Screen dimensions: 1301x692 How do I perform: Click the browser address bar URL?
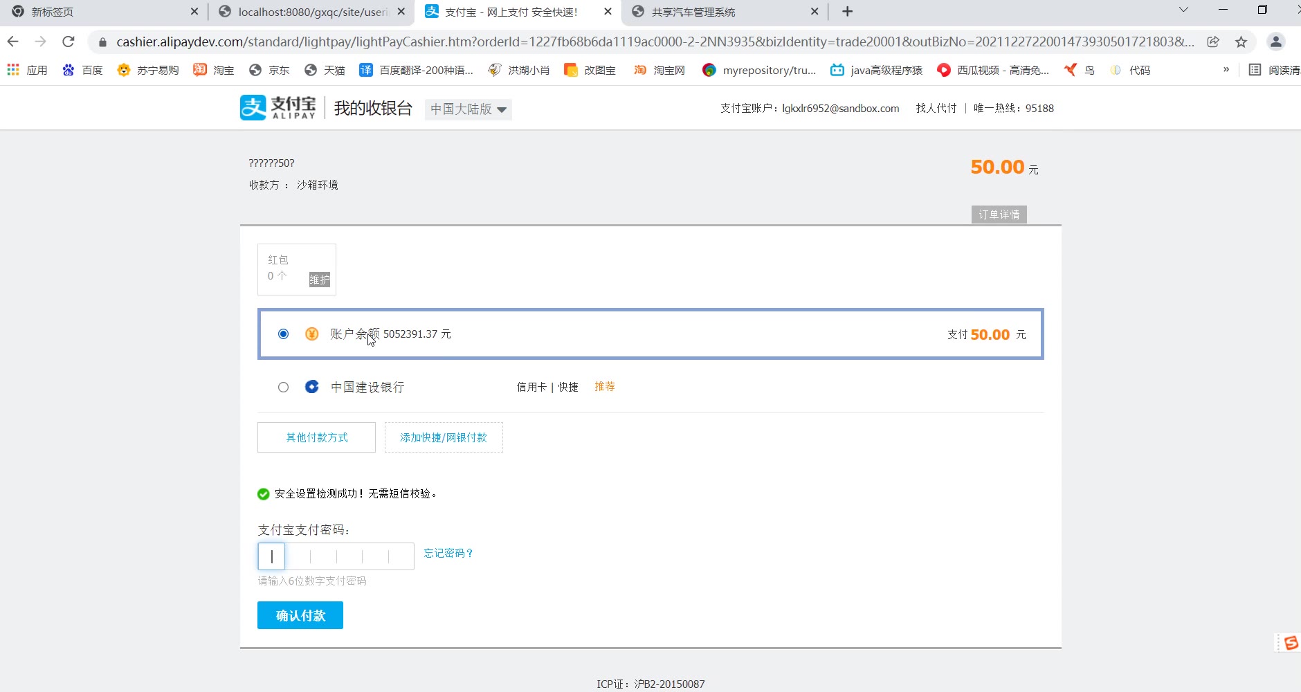pos(655,42)
